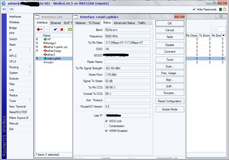Image resolution: width=229 pixels, height=160 pixels.
Task: Select the ether2-bagr interface icon
Action: (x=45, y=51)
